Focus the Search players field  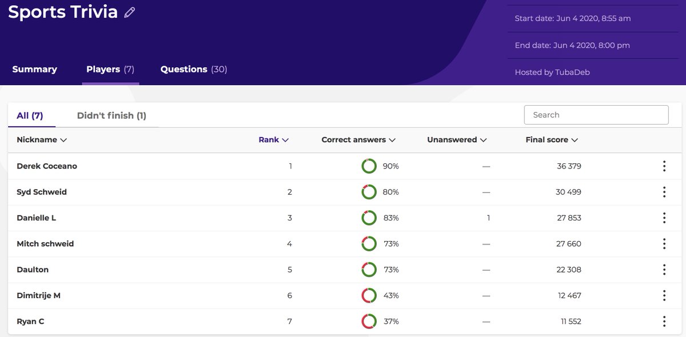(596, 115)
